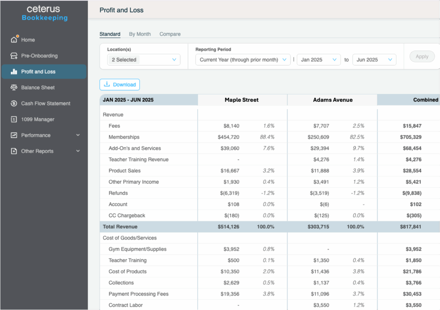This screenshot has width=440, height=310.
Task: Switch to the Compare tab
Action: click(x=170, y=34)
